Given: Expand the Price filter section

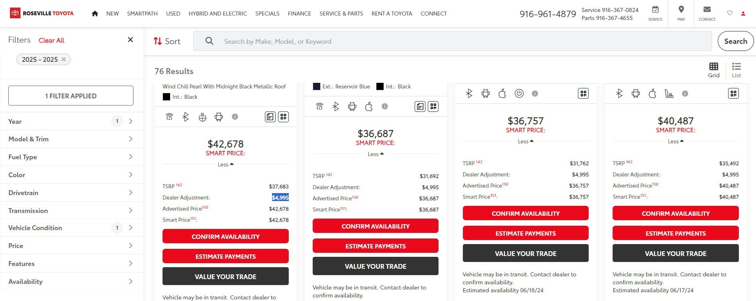Looking at the screenshot, I should pyautogui.click(x=71, y=246).
